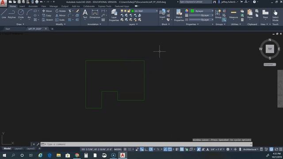Click the Rotate tool
The height and width of the screenshot is (159, 283).
[61, 11]
